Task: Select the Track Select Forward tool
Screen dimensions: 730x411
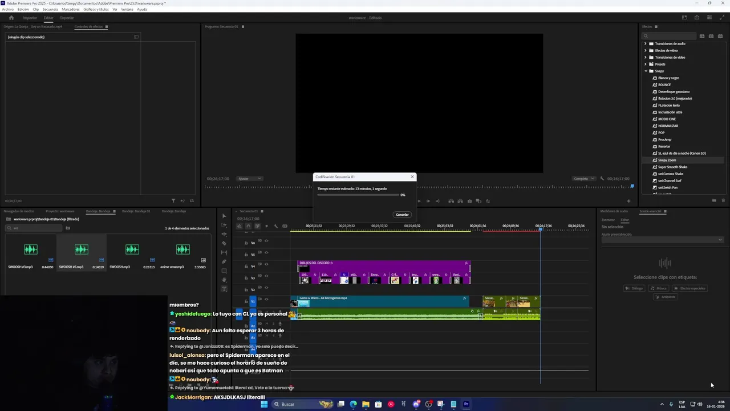Action: point(224,225)
